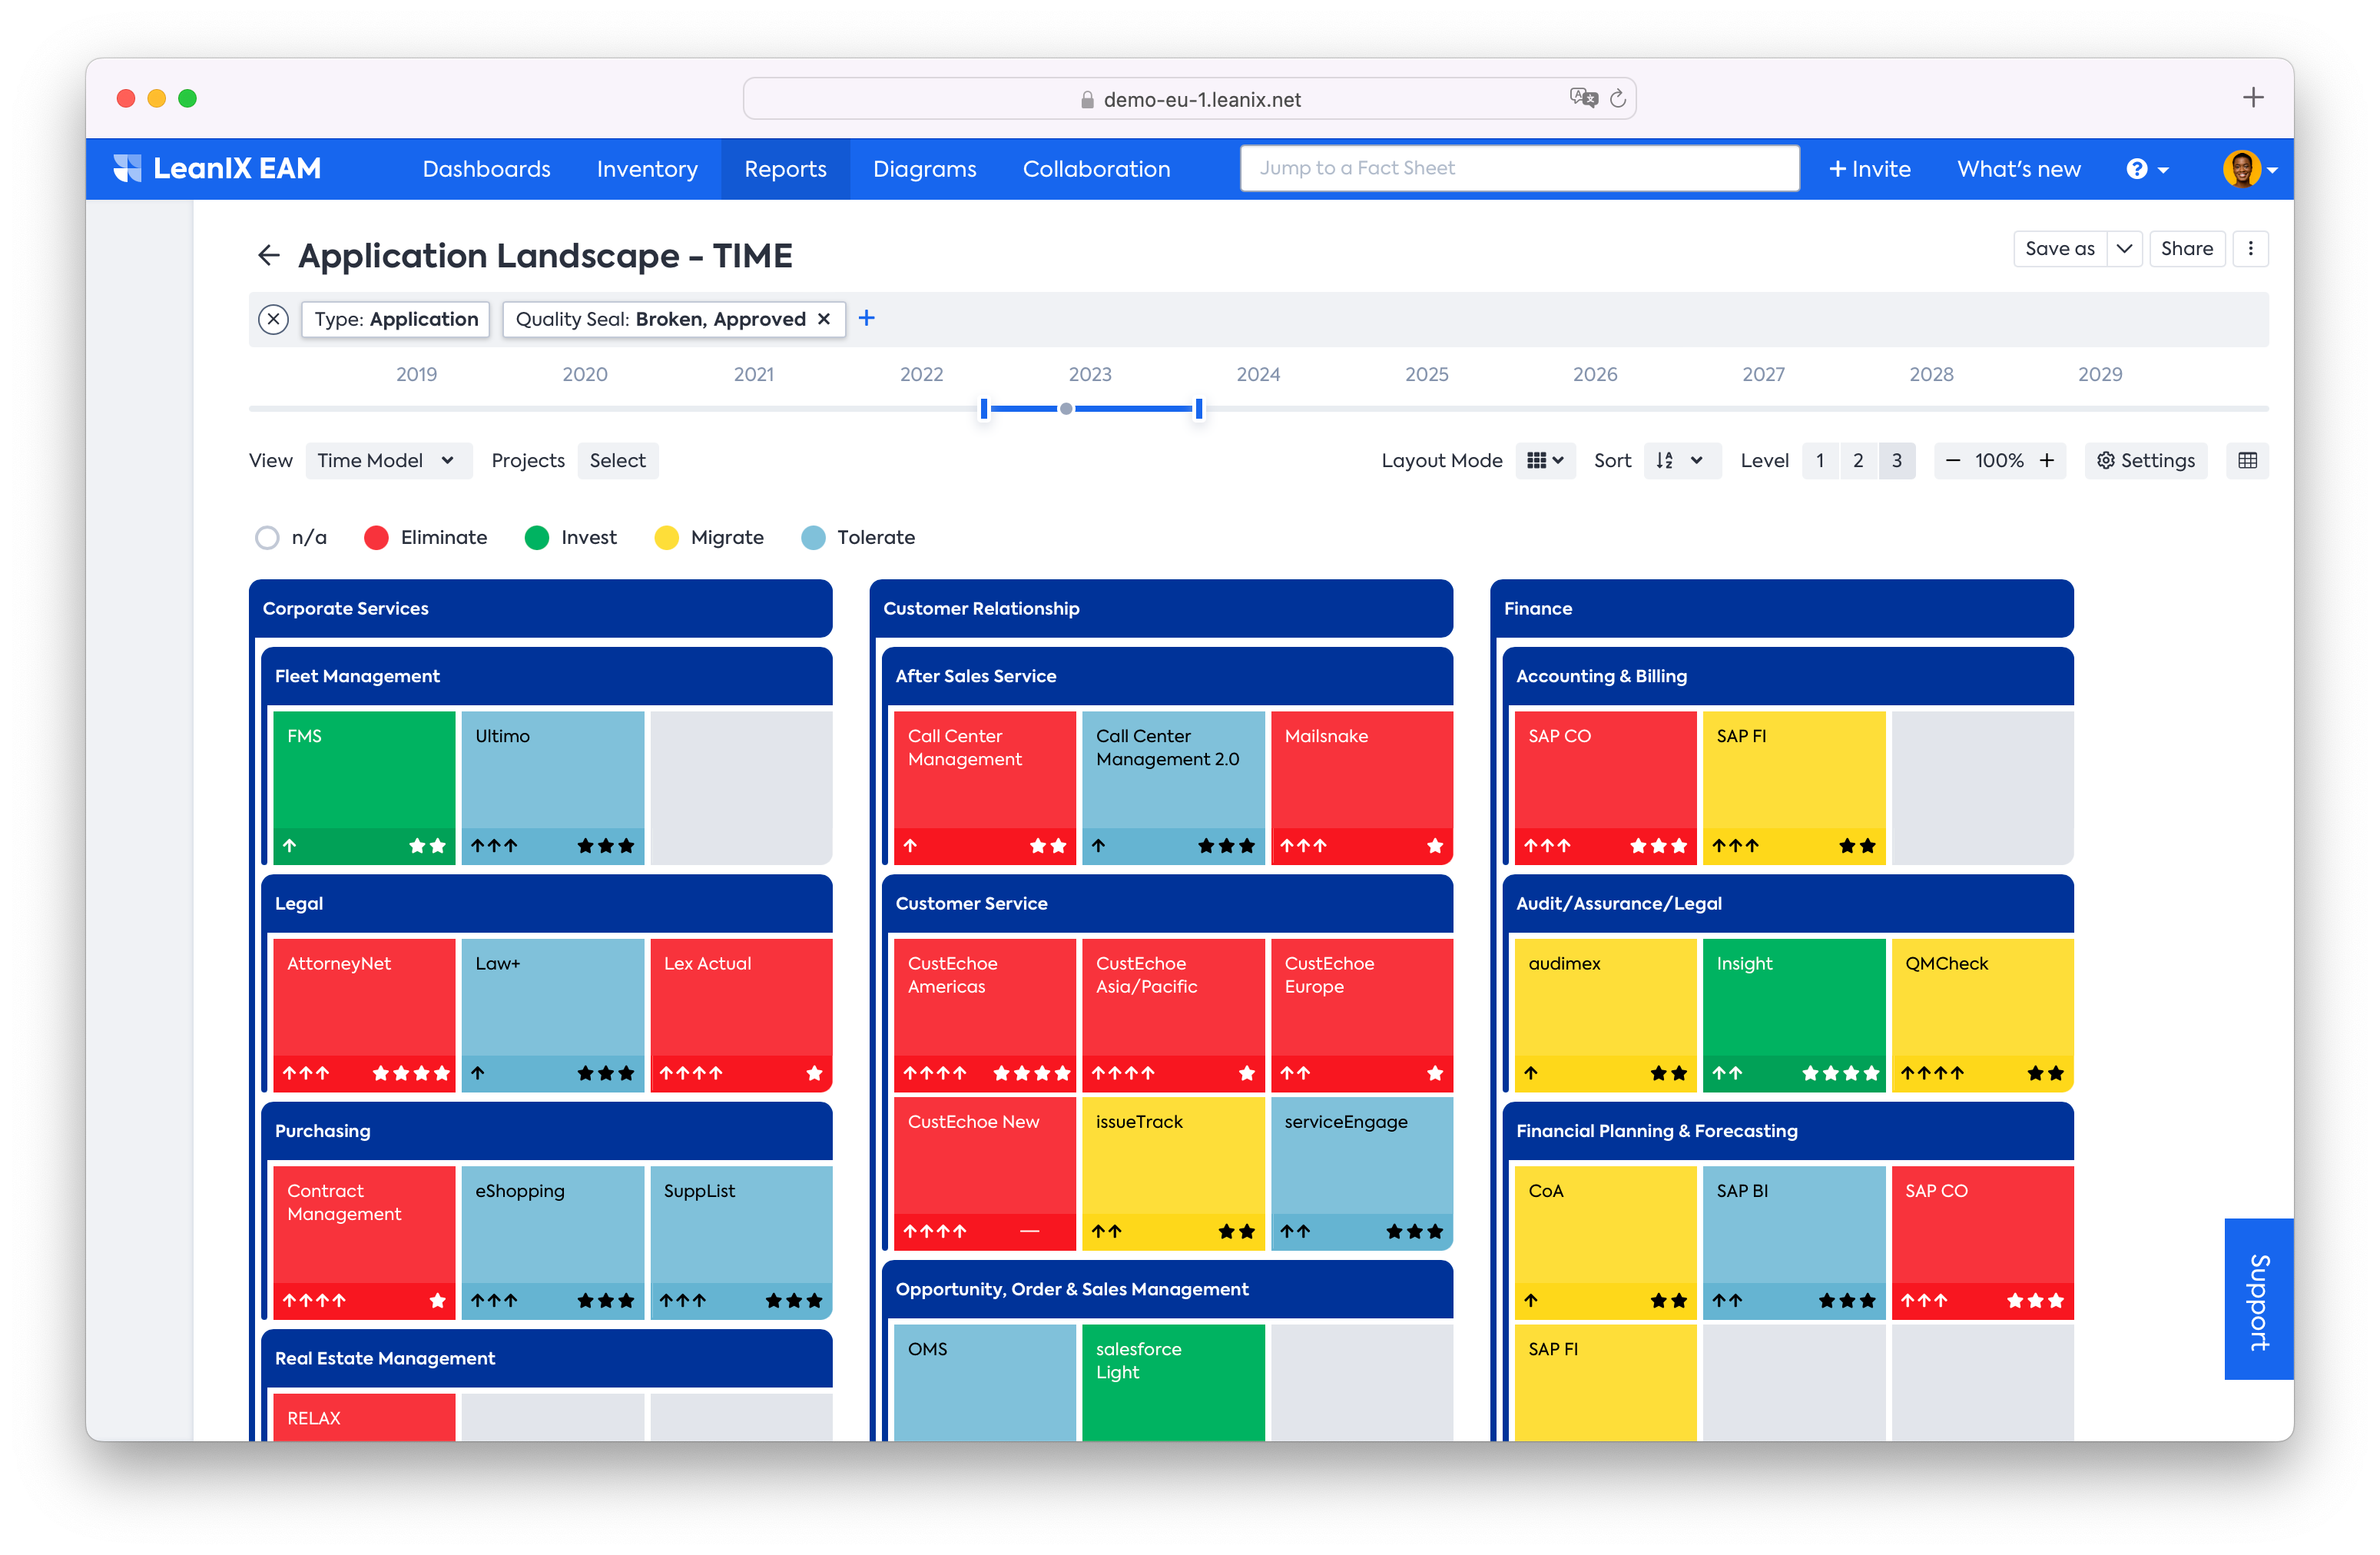Image resolution: width=2380 pixels, height=1555 pixels.
Task: Click the Save as button
Action: [2060, 248]
